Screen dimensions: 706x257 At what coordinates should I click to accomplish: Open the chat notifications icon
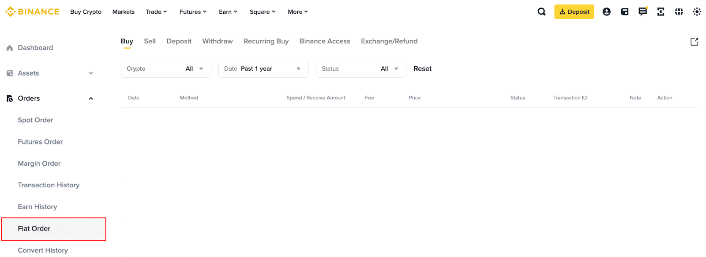pos(642,11)
